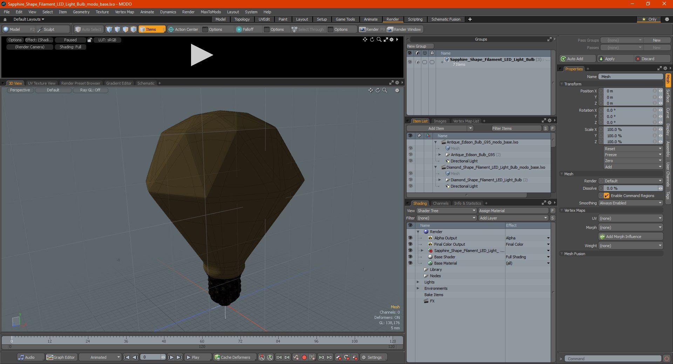The height and width of the screenshot is (364, 673).
Task: Click Apply in Pass Groups panel
Action: pyautogui.click(x=615, y=59)
